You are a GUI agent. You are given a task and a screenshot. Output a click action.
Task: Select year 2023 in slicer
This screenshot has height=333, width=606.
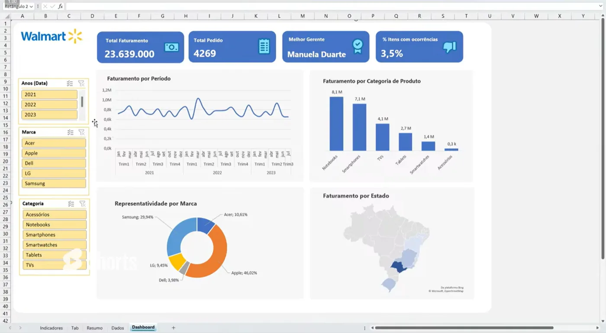[49, 115]
